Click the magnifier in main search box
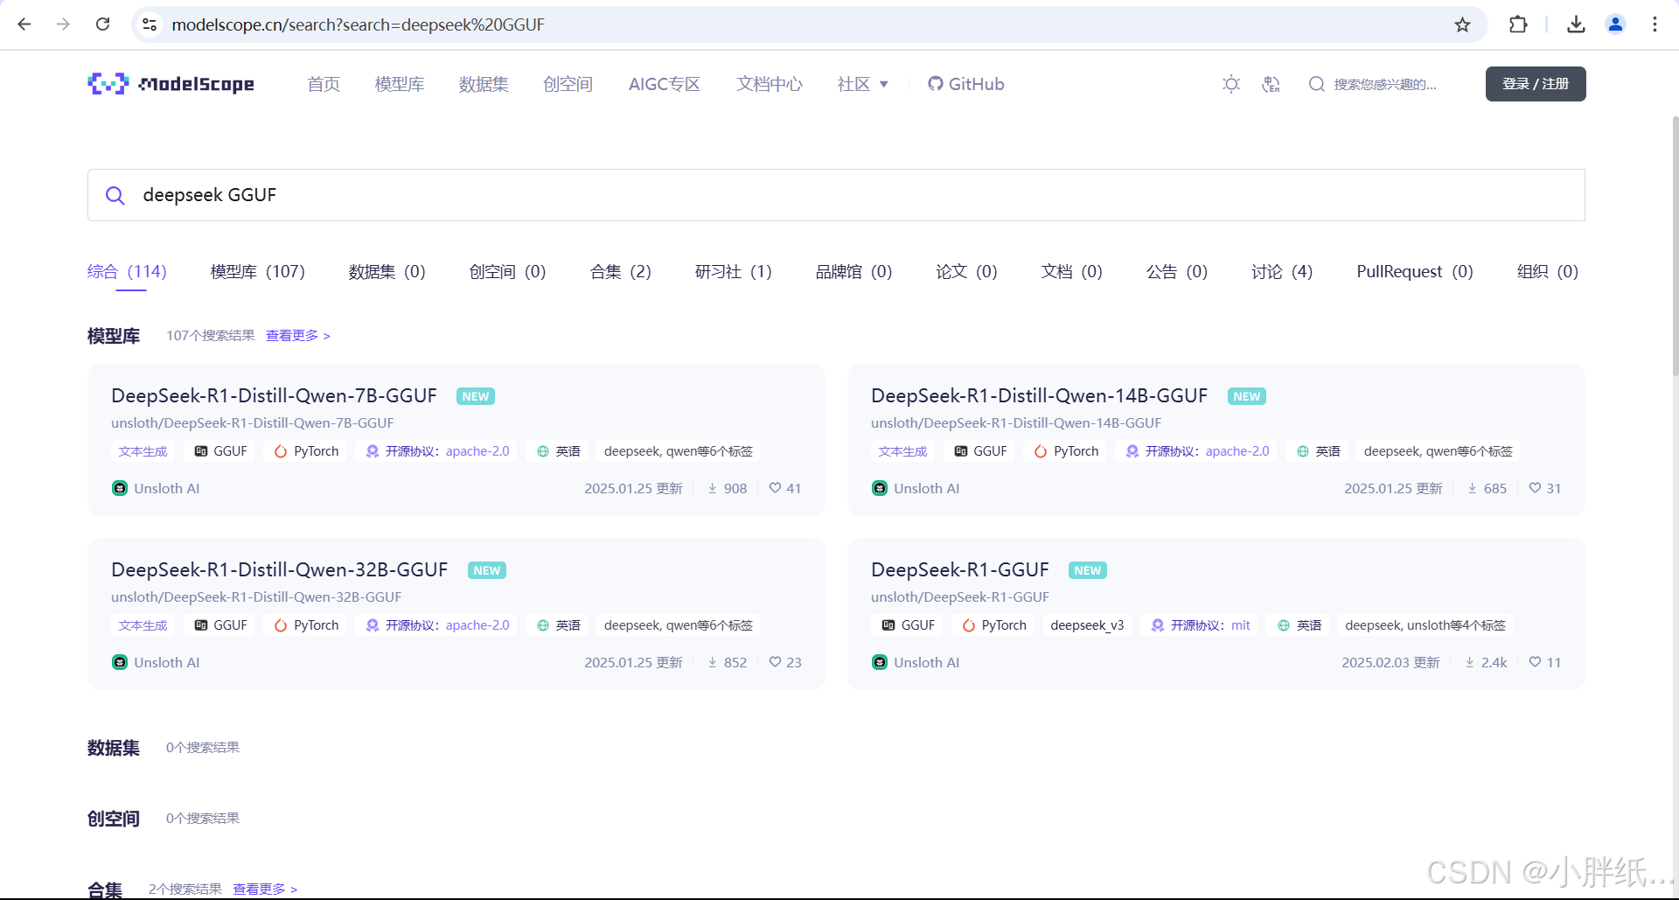The height and width of the screenshot is (900, 1679). 115,195
